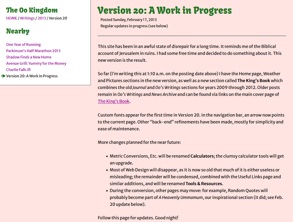Click the bold Tools & Resources text
Screen dimensions: 293x222
pos(204,184)
